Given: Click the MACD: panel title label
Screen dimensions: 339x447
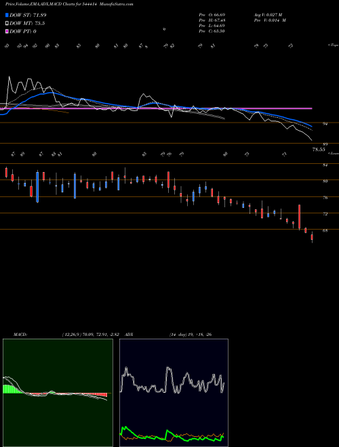Looking at the screenshot, I should point(20,335).
